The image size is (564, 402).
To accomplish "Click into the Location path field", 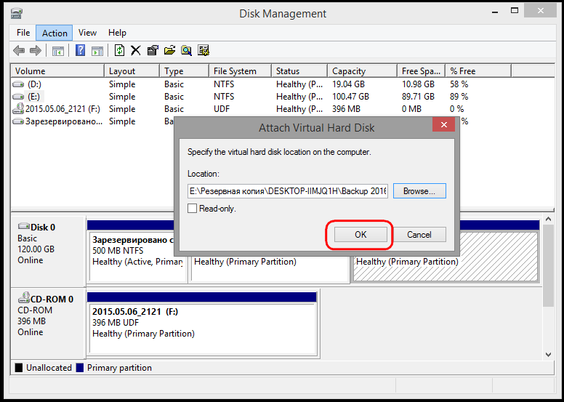I will (288, 191).
